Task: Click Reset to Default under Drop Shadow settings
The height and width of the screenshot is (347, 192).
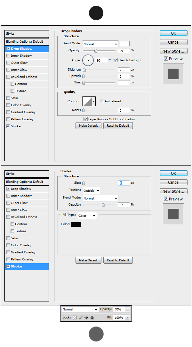Action: coord(118,126)
